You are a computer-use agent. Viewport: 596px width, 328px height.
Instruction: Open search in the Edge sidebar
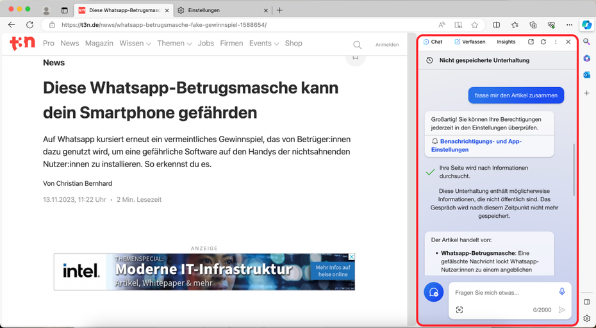(x=587, y=42)
